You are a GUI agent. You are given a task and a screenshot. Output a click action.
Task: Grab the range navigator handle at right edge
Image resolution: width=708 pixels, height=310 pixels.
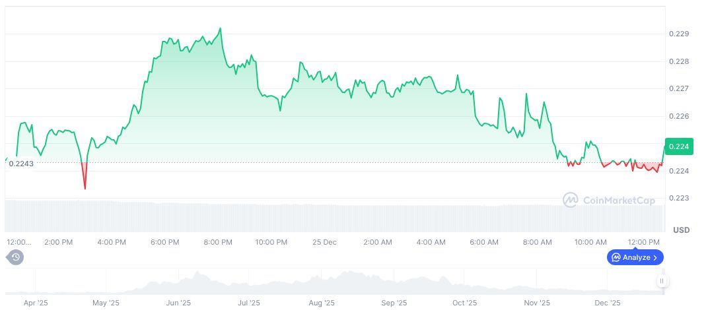coord(661,282)
